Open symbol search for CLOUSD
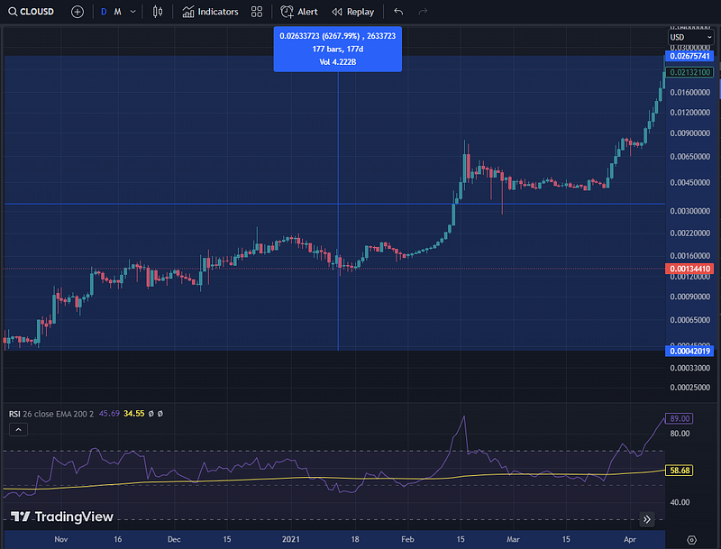 [x=32, y=12]
